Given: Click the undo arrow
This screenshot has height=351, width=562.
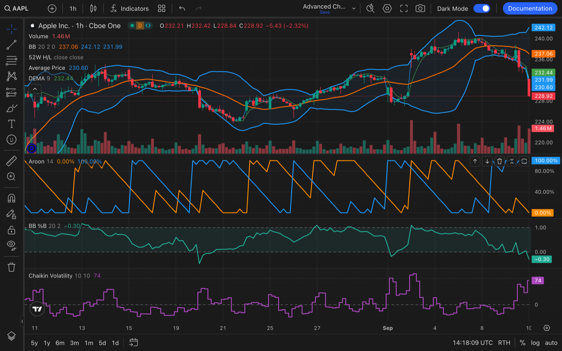Looking at the screenshot, I should coord(182,8).
